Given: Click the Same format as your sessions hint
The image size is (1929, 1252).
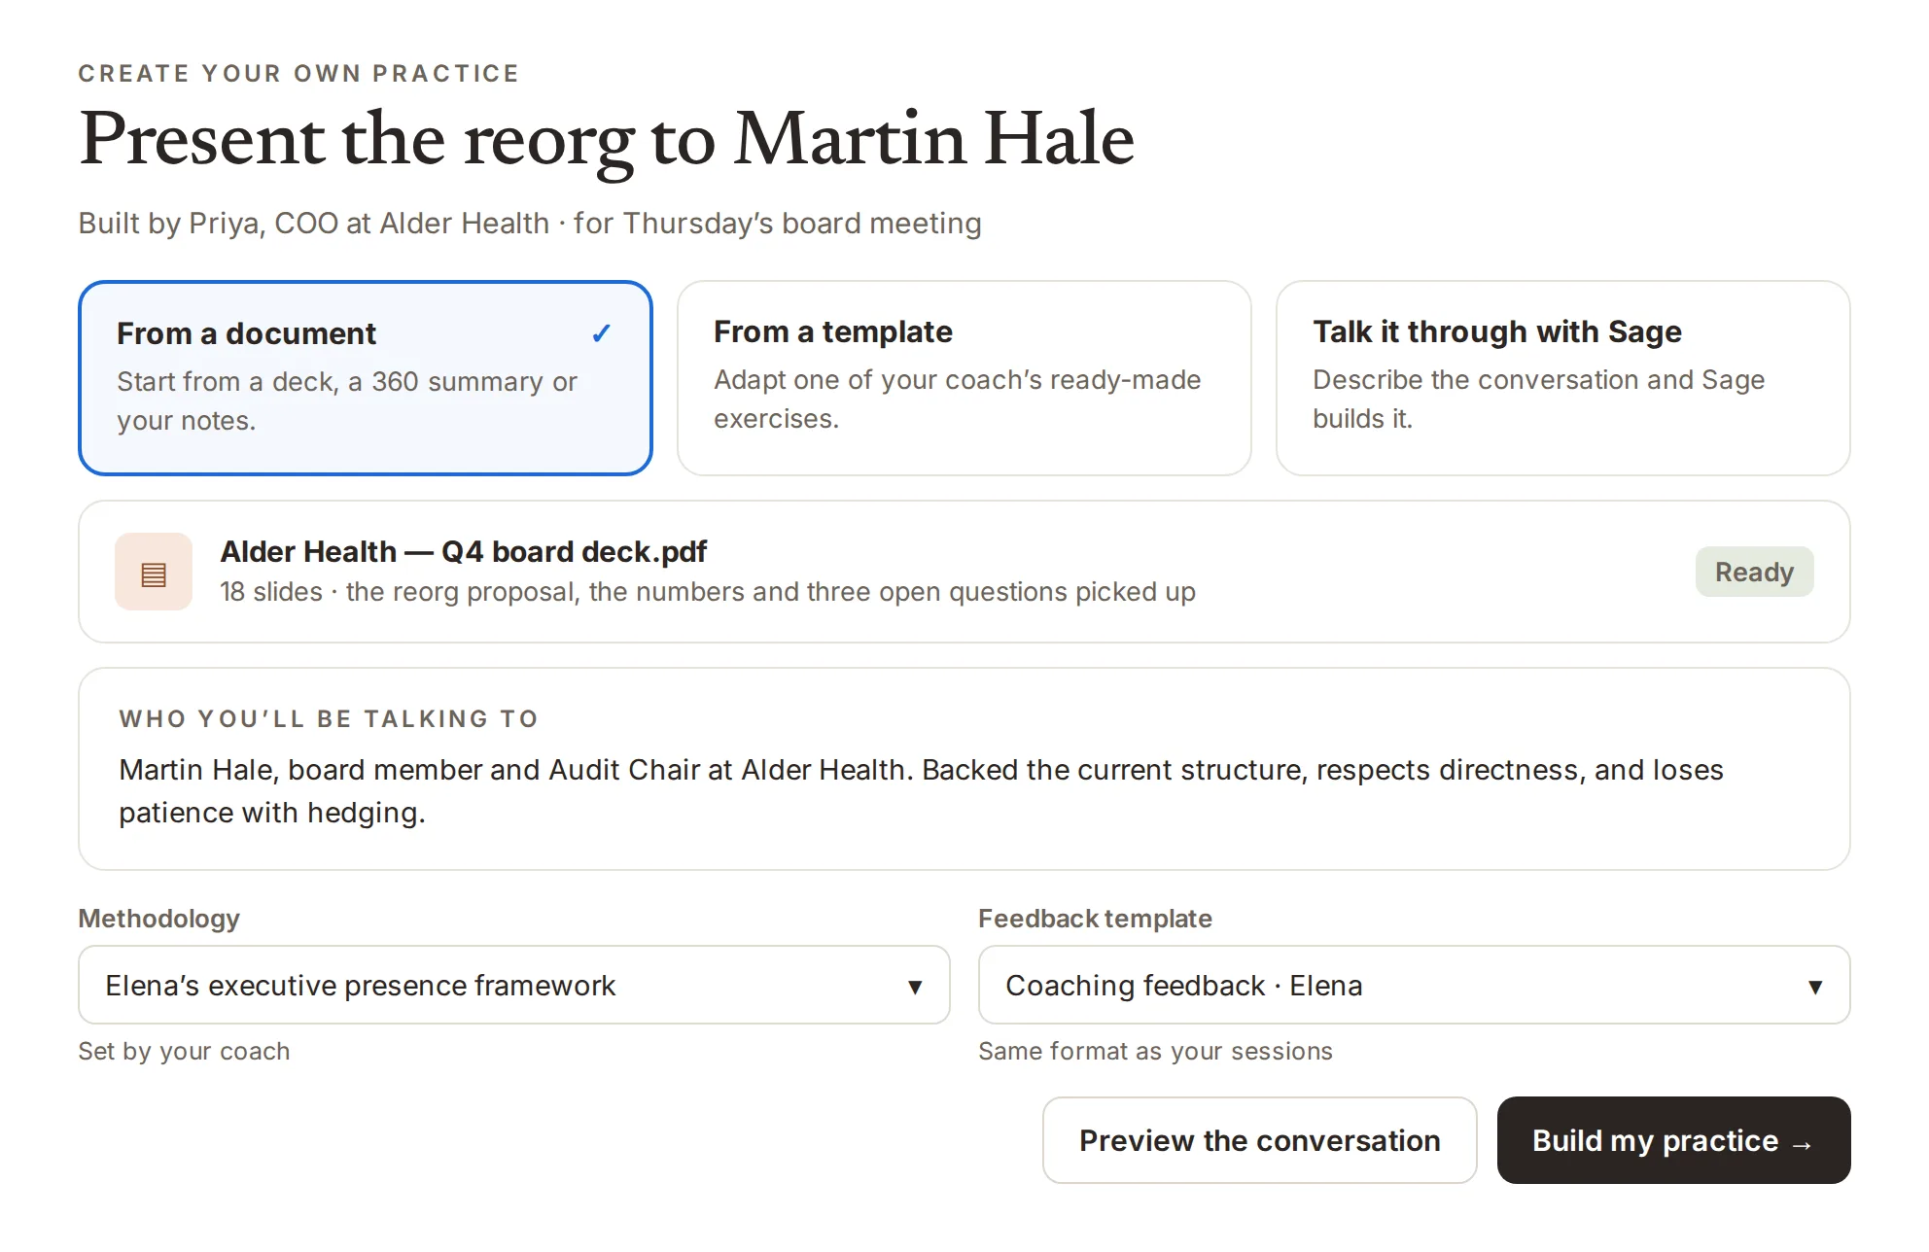Looking at the screenshot, I should pos(1155,1051).
